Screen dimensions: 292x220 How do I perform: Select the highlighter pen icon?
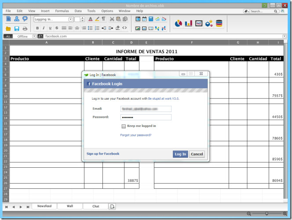click(x=97, y=19)
